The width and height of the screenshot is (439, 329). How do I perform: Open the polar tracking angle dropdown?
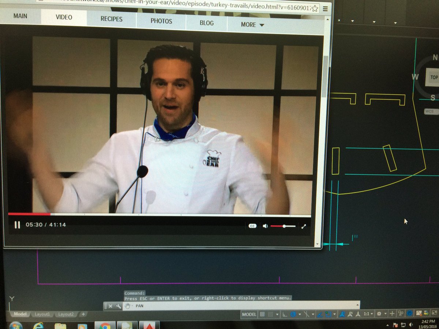point(300,314)
